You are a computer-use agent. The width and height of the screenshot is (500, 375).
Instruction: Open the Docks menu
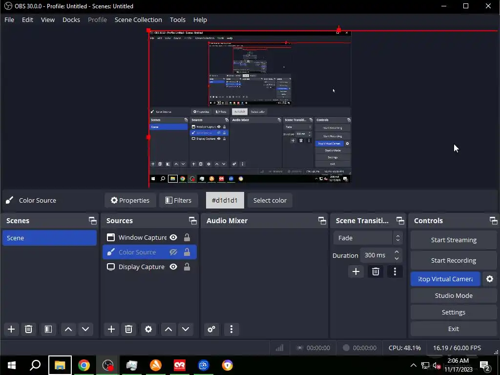tap(71, 20)
